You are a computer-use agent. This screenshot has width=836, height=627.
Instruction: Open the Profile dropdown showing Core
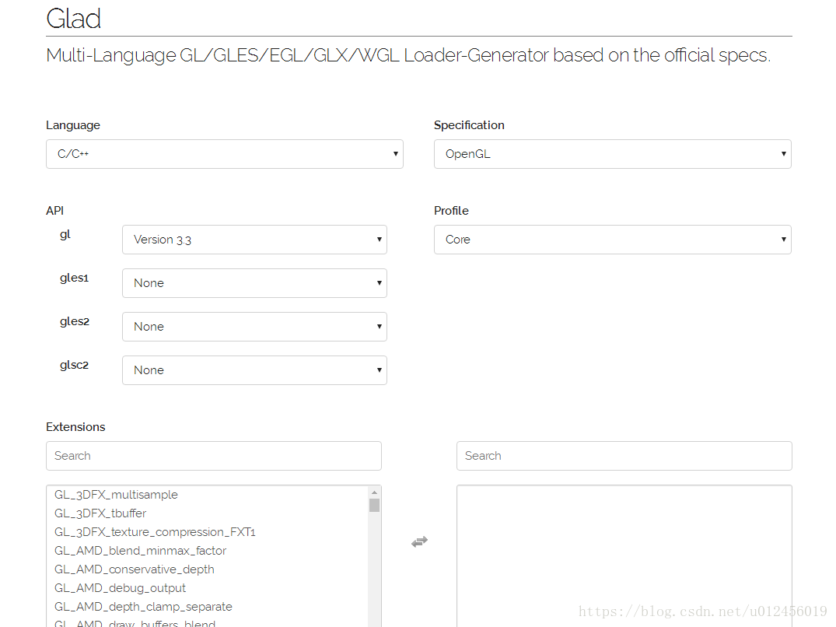pyautogui.click(x=613, y=240)
